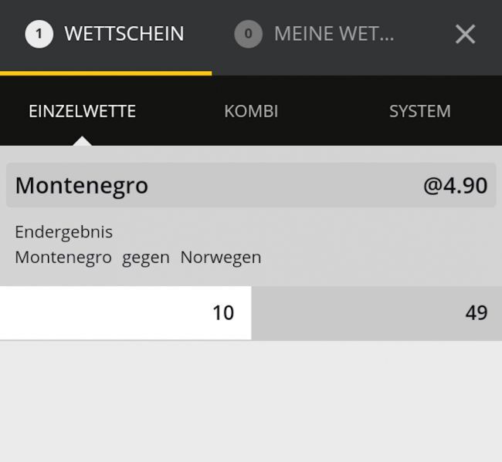Click the small pointer arrow under Einzelwette

click(x=83, y=140)
